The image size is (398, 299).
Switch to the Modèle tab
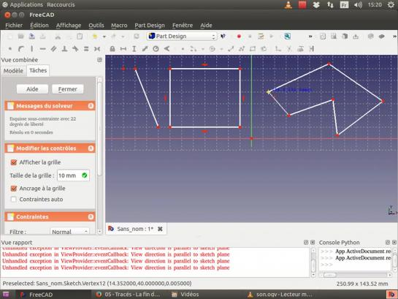tap(13, 71)
